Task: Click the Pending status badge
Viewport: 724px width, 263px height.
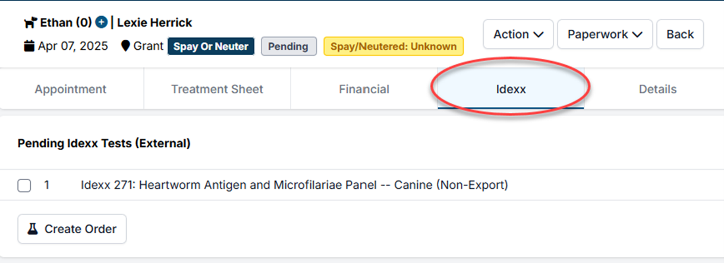Action: click(288, 46)
